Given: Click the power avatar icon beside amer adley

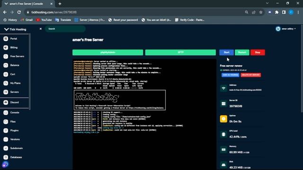Looking at the screenshot, I should tap(278, 29).
